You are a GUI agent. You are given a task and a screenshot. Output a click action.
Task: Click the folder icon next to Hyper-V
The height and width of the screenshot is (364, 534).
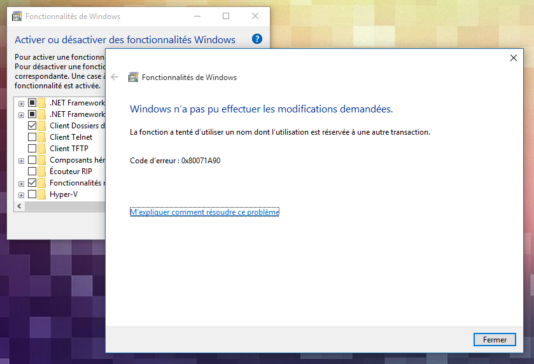pos(42,194)
